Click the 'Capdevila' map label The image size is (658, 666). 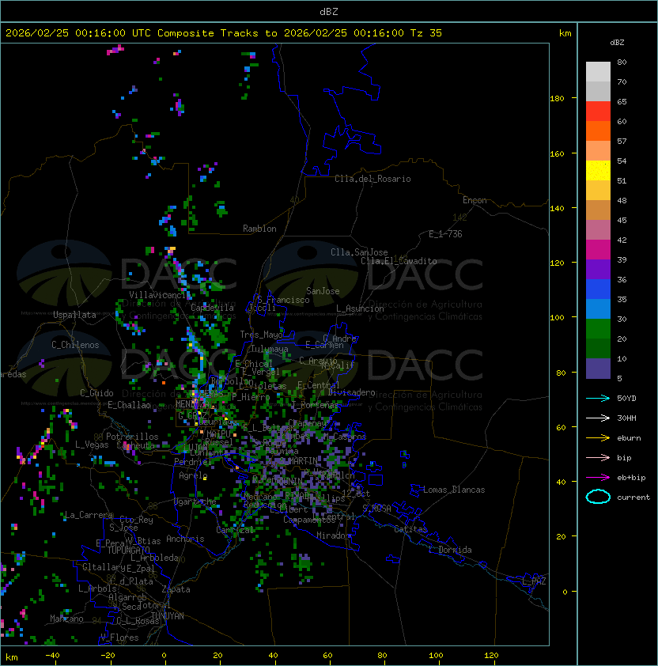coord(213,308)
